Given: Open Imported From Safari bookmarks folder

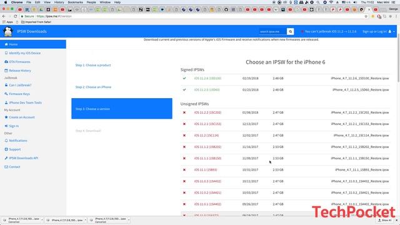Looking at the screenshot, I should pyautogui.click(x=36, y=22).
